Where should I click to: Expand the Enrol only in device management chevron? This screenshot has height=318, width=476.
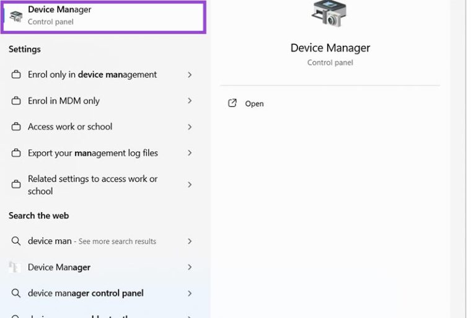pos(190,75)
